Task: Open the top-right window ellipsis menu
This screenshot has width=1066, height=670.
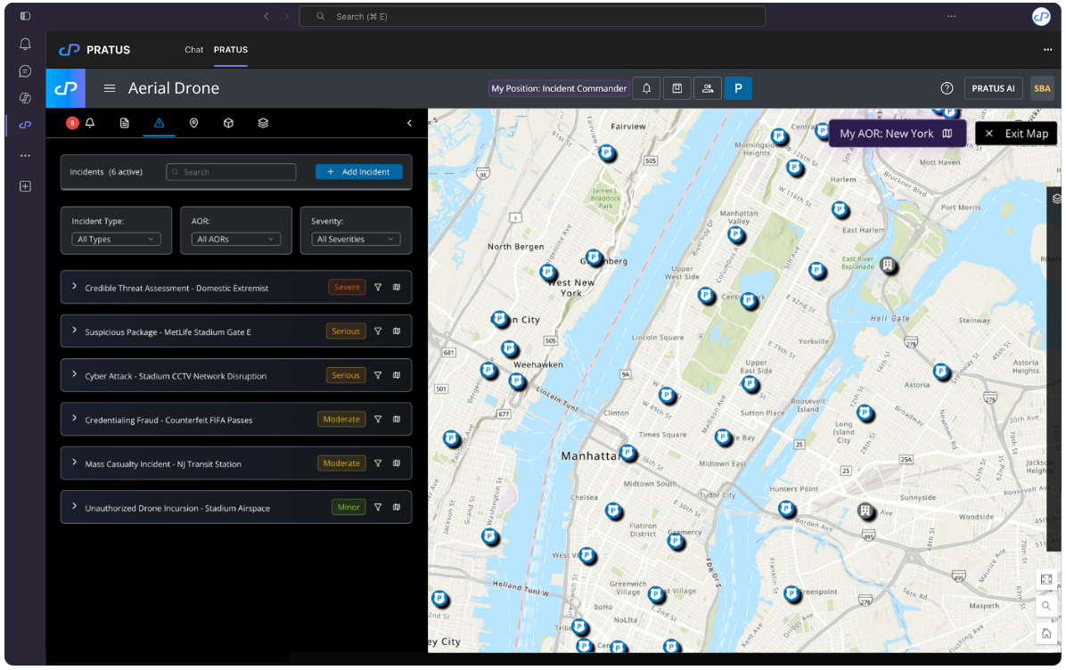Action: tap(951, 16)
